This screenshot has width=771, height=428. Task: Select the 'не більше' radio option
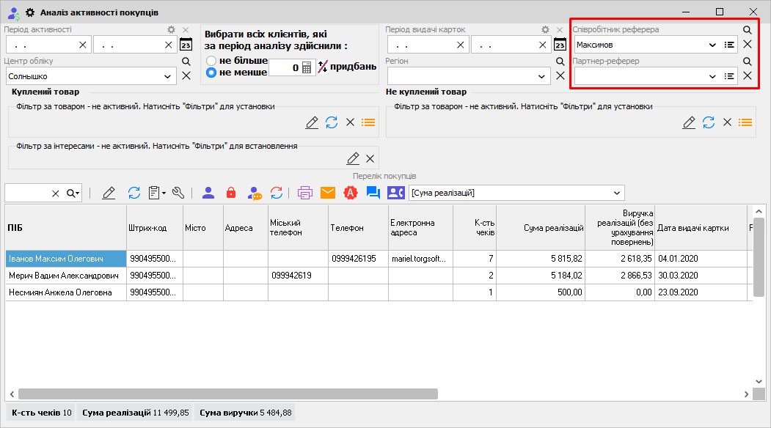coord(211,60)
